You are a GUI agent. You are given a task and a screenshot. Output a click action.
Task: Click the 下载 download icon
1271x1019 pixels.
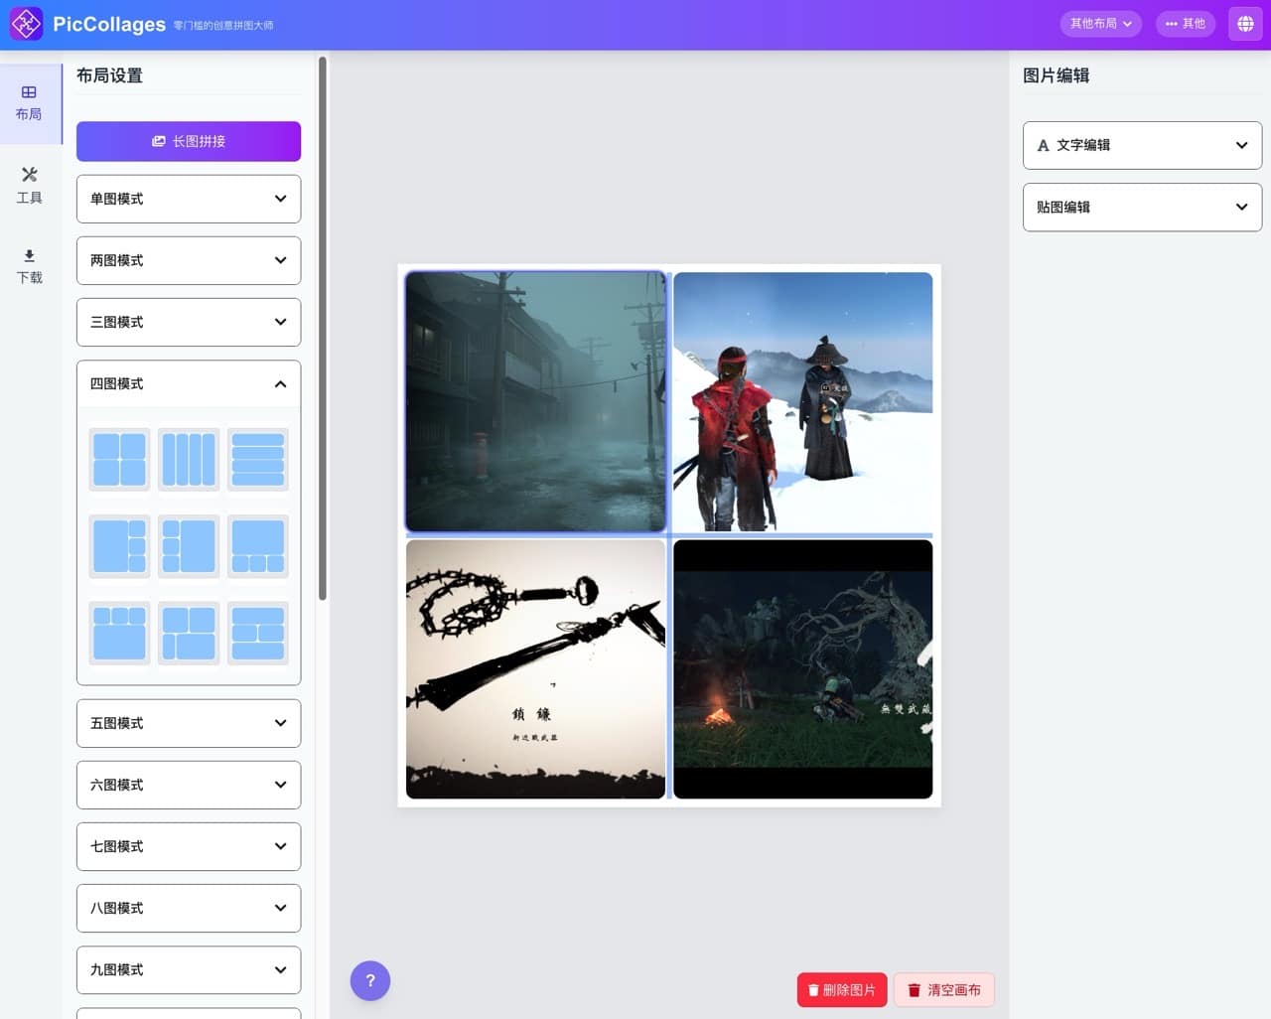(x=29, y=266)
